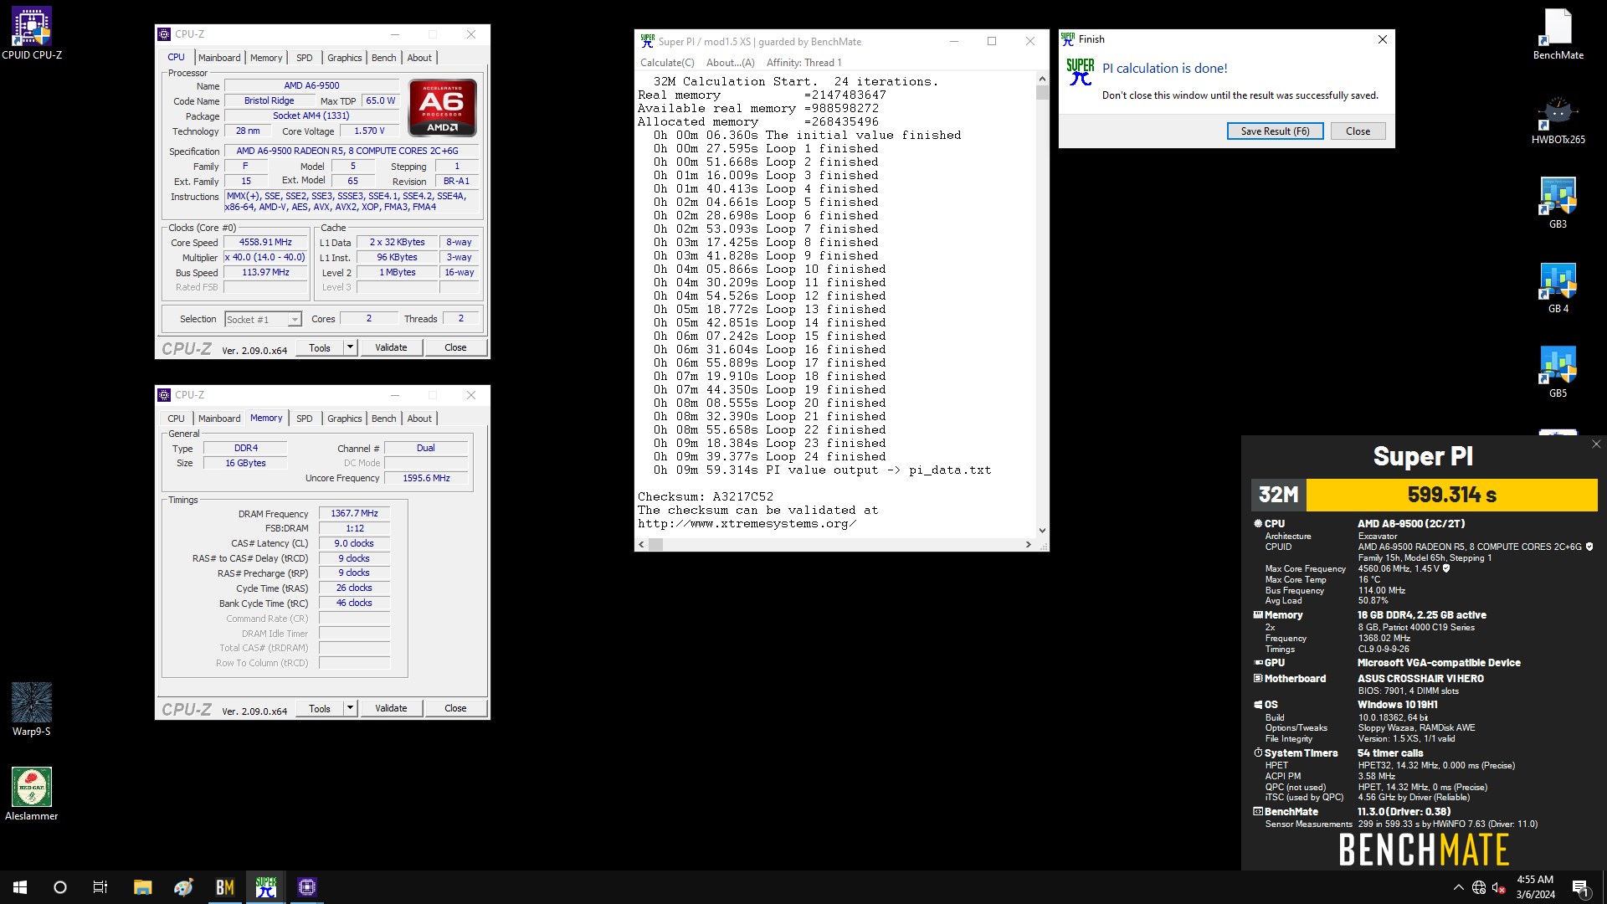This screenshot has height=904, width=1607.
Task: Click Close button in top CPU-Z window
Action: coord(455,347)
